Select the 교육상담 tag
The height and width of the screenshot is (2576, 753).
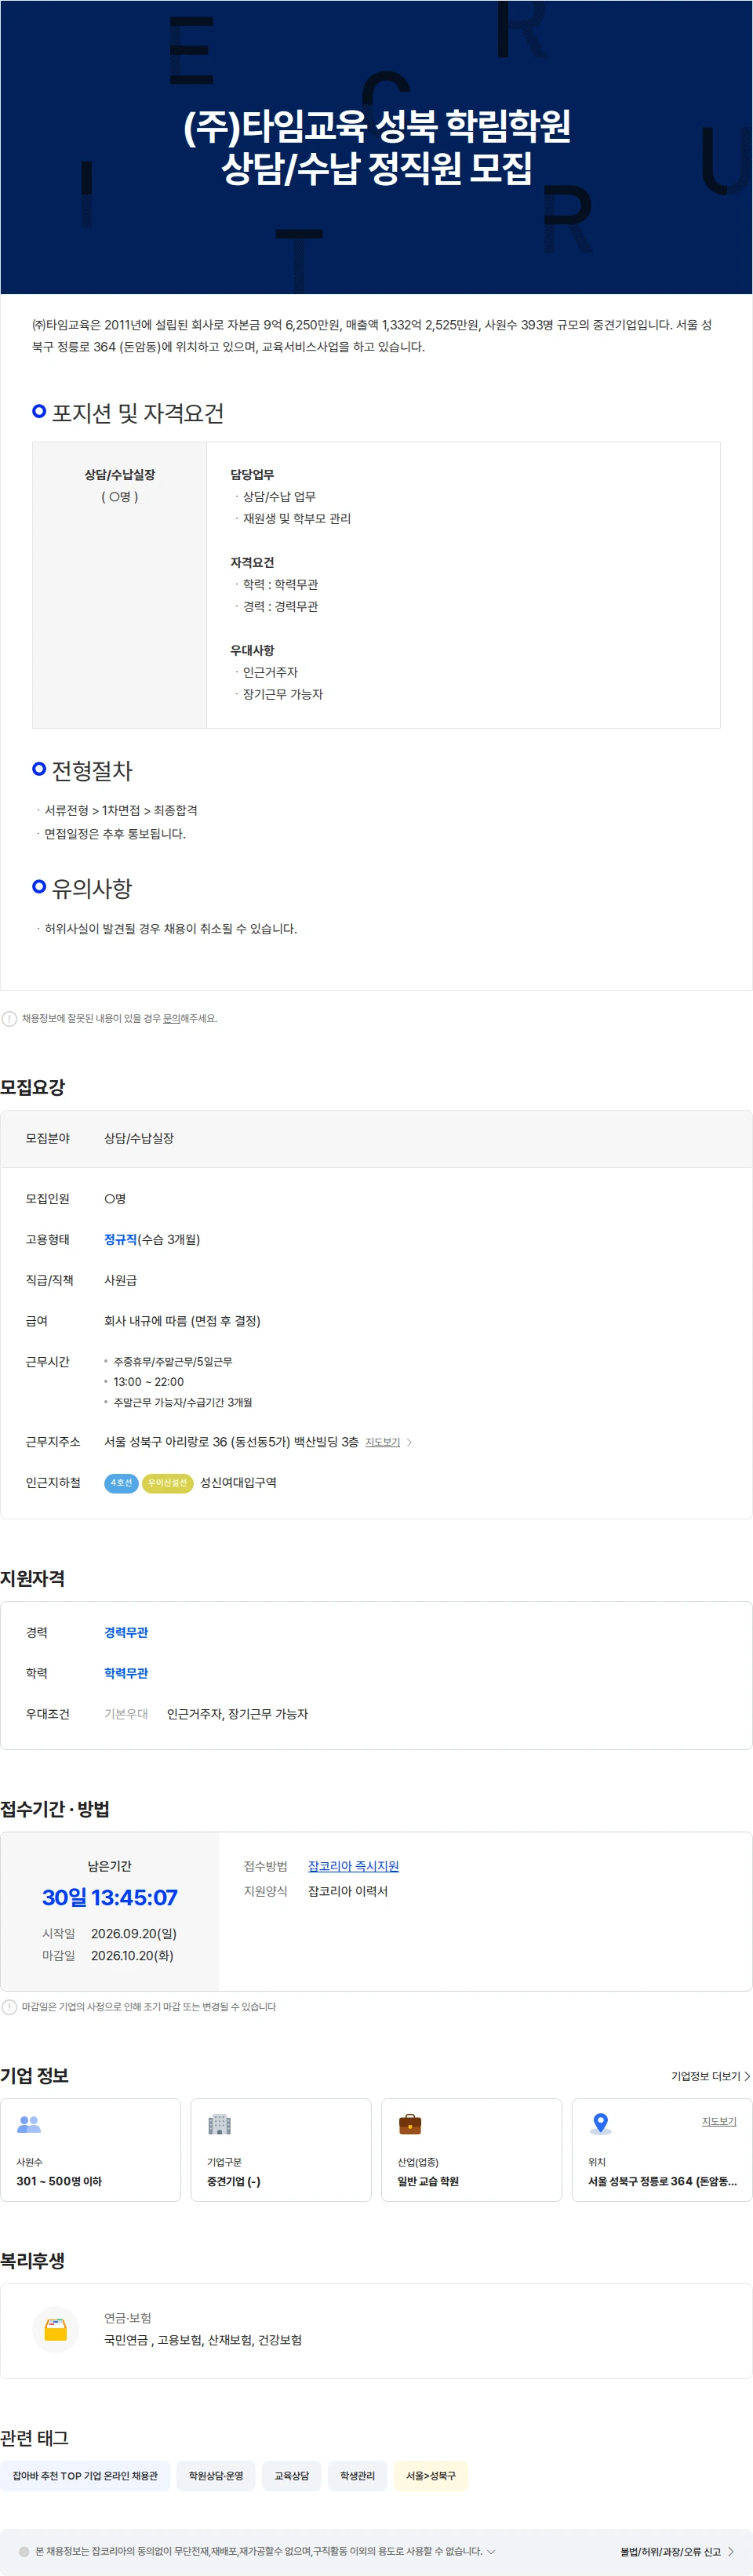click(x=292, y=2476)
